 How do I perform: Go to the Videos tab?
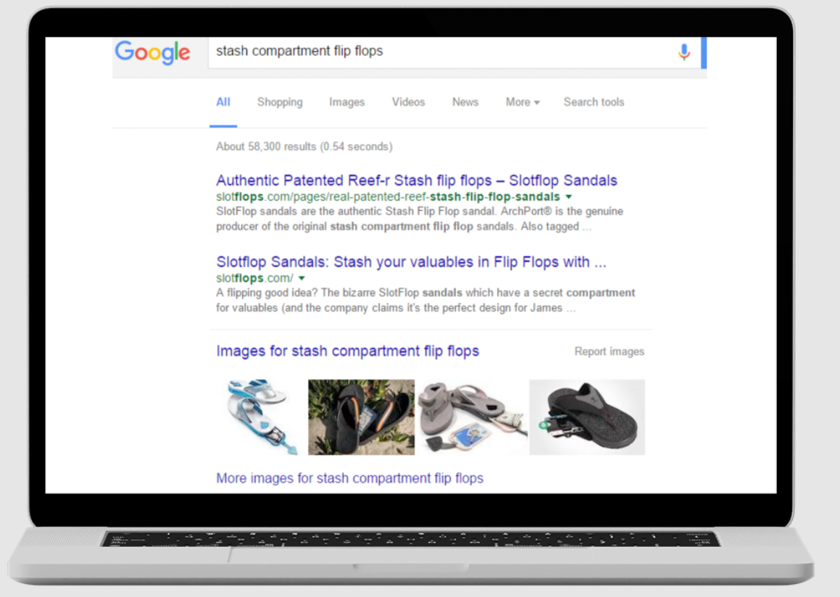tap(408, 102)
